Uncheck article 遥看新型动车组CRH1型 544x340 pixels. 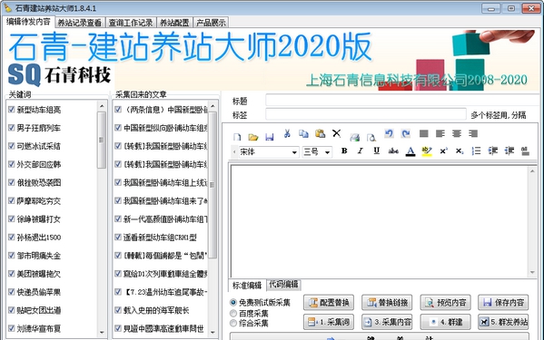point(118,237)
